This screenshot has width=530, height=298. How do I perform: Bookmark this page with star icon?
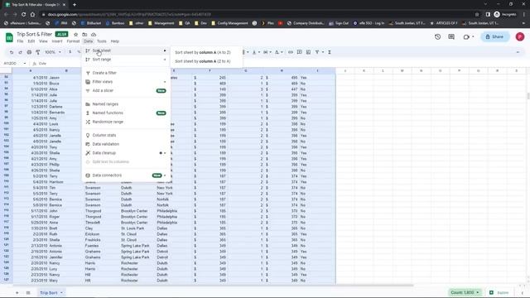coord(477,14)
